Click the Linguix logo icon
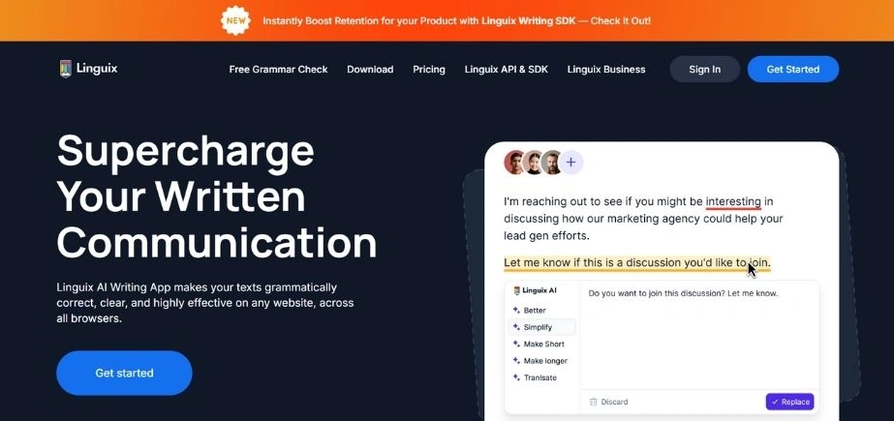 coord(66,69)
